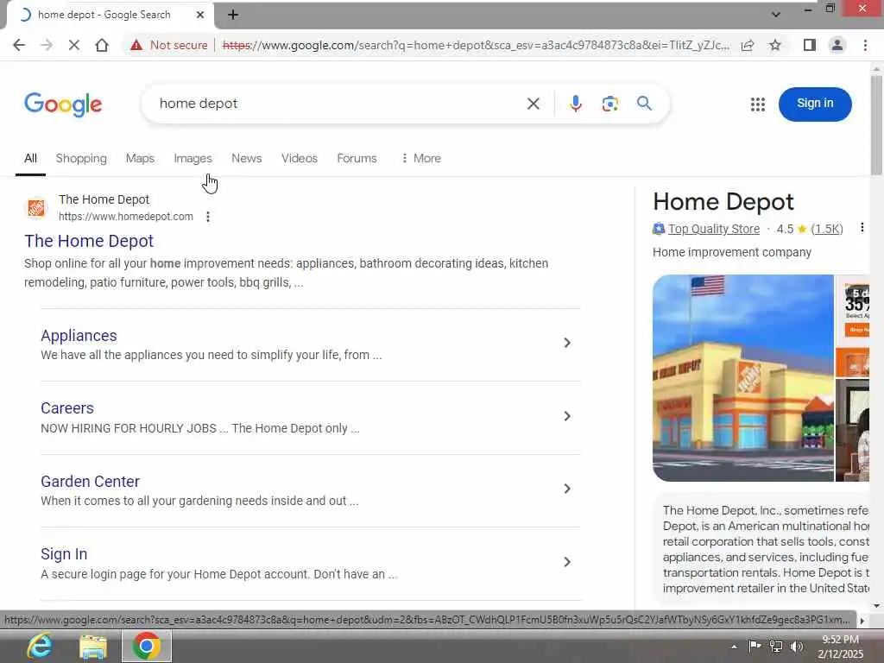Open the Garden Center sitelink
Image resolution: width=884 pixels, height=663 pixels.
(x=90, y=482)
